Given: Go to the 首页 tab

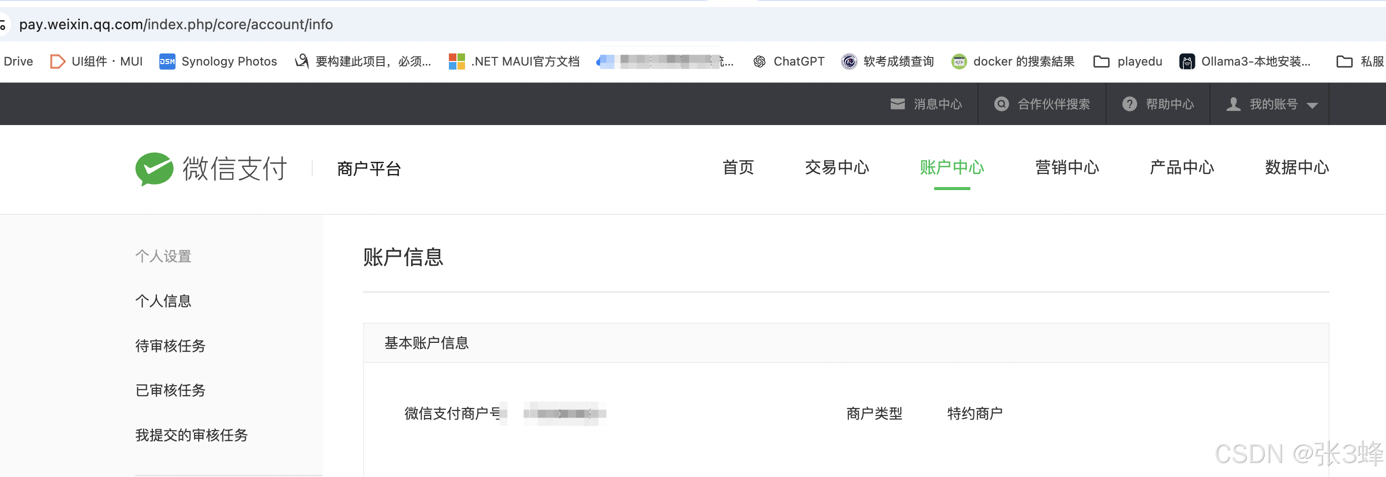Looking at the screenshot, I should click(x=738, y=167).
